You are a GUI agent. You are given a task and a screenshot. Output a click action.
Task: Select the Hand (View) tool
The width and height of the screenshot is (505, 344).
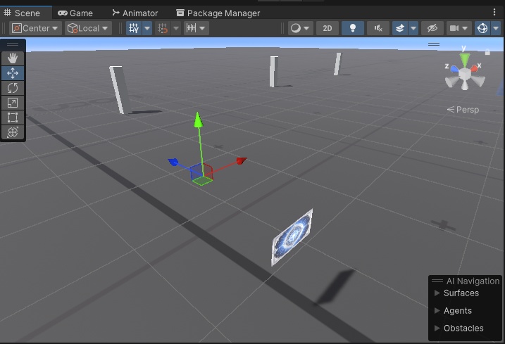(13, 58)
